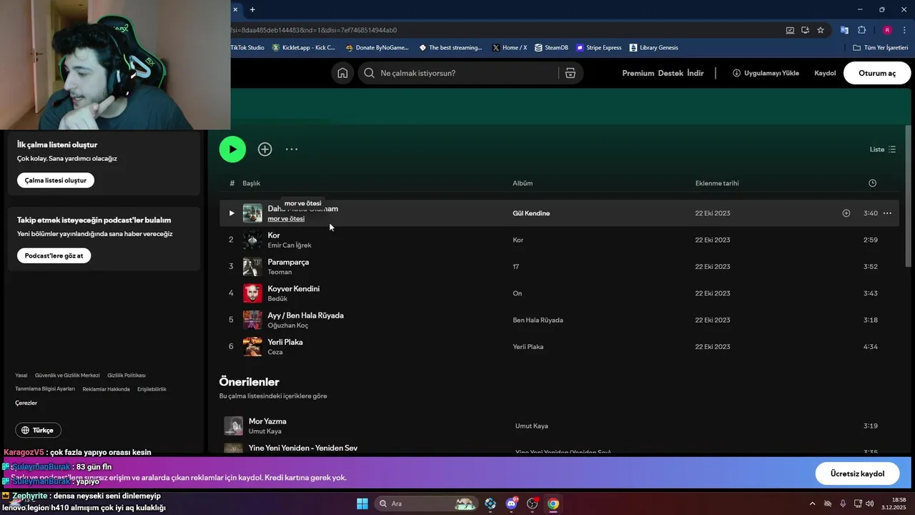This screenshot has height=515, width=915.
Task: Open the Browse icon in the search bar
Action: point(570,73)
